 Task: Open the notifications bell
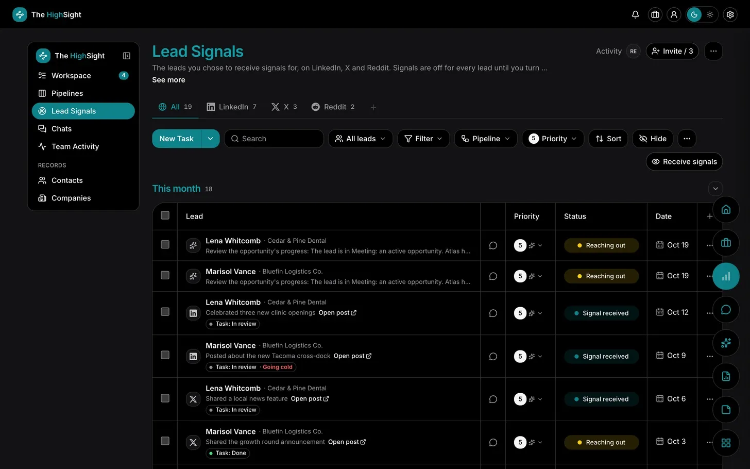pos(635,14)
